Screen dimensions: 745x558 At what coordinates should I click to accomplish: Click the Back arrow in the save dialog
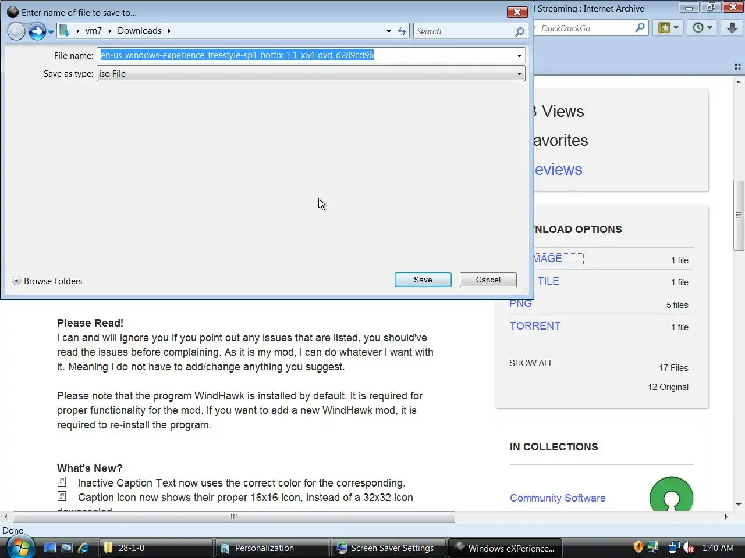16,31
